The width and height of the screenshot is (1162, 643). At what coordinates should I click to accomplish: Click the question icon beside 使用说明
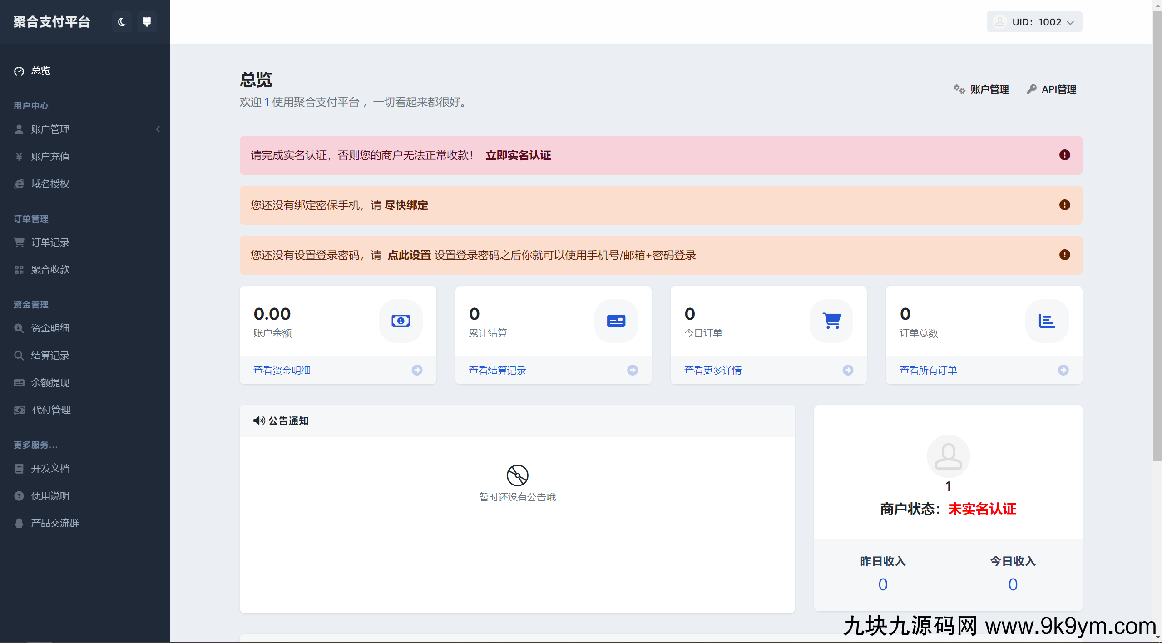click(x=19, y=496)
